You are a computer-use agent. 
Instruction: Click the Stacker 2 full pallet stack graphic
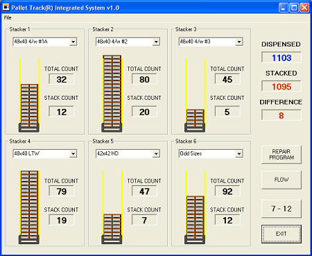coord(112,91)
